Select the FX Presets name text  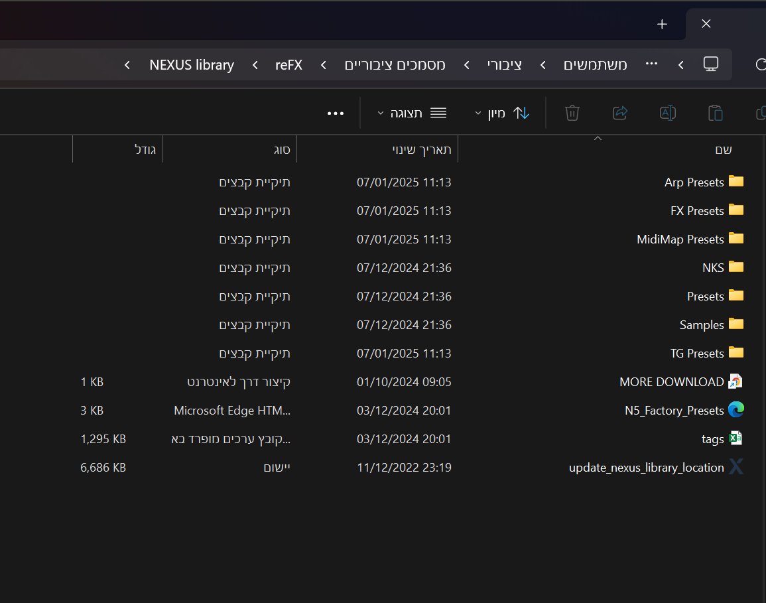click(697, 210)
